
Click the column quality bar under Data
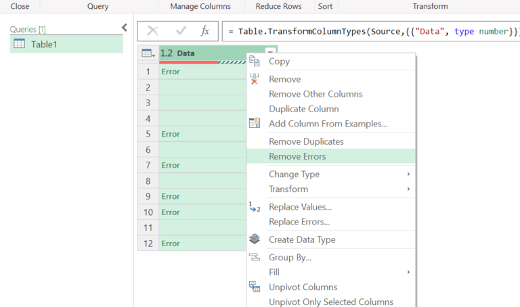coord(202,62)
